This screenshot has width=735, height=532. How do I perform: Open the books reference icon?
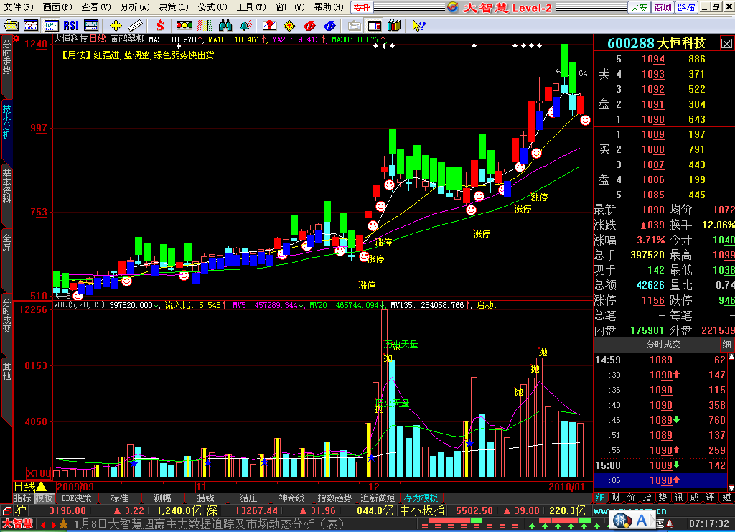(393, 26)
